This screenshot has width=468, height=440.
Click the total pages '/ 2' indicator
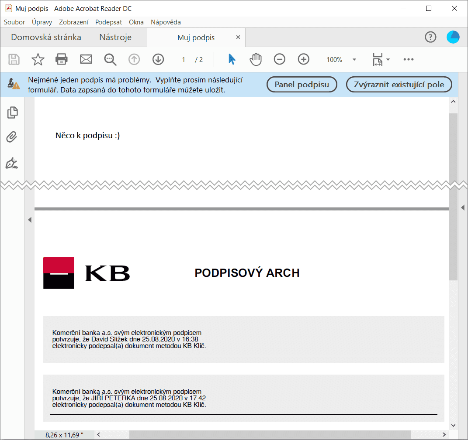point(199,60)
